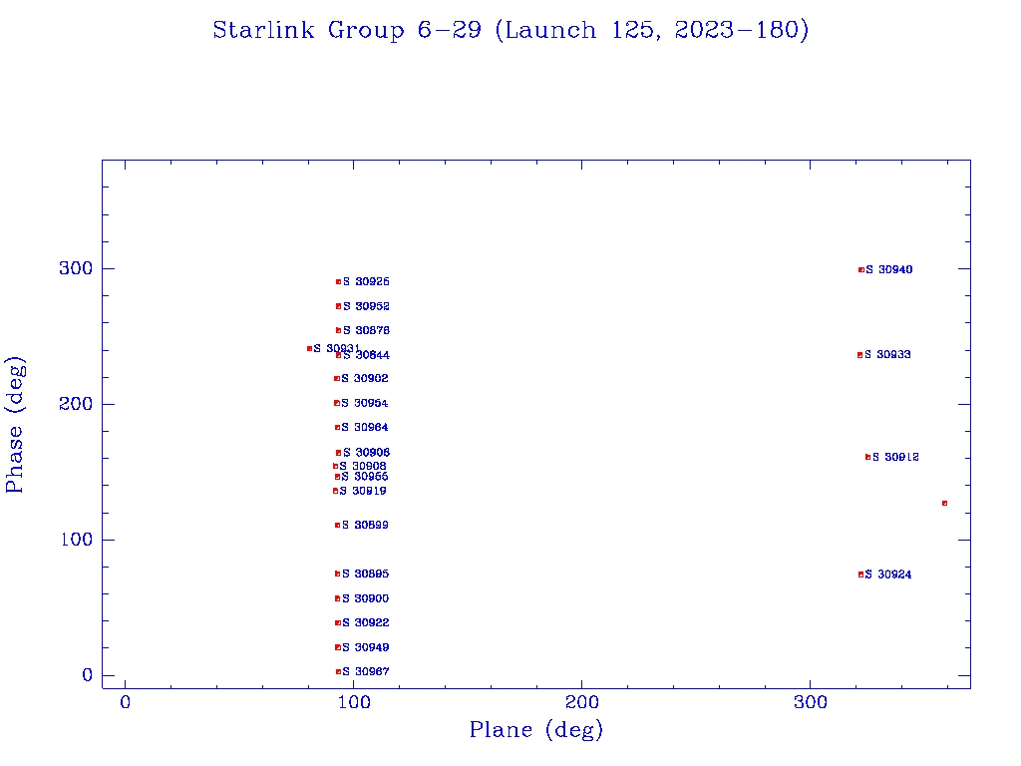The image size is (1021, 766).
Task: Click the red marker for S 30924
Action: tap(859, 574)
